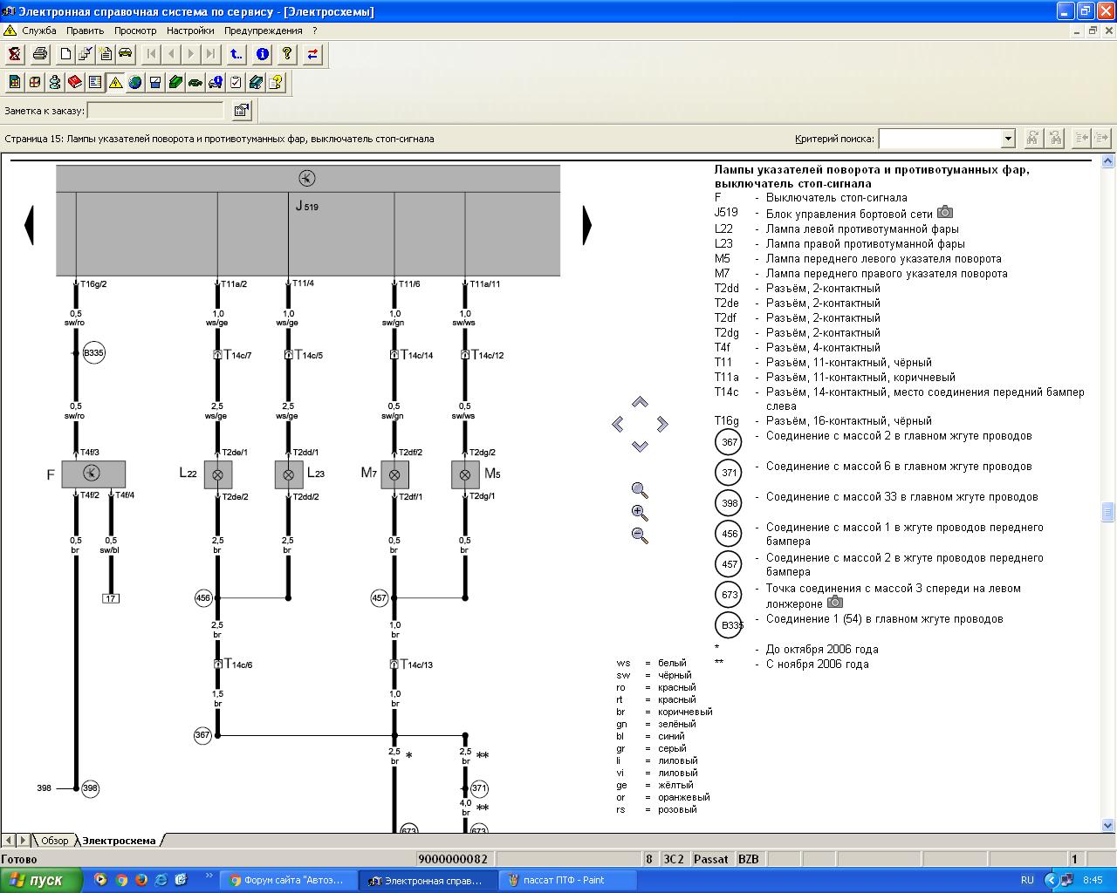Screen dimensions: 1117x893
Task: Open the search criterion dropdown
Action: pyautogui.click(x=1008, y=139)
